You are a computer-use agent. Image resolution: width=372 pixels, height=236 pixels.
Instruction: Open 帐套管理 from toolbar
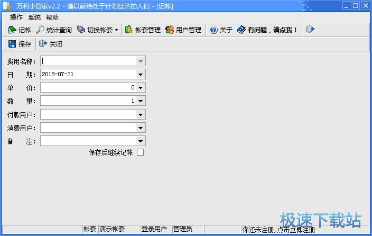(x=143, y=30)
